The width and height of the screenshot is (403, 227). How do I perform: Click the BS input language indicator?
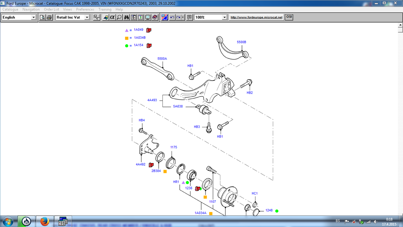(x=338, y=221)
